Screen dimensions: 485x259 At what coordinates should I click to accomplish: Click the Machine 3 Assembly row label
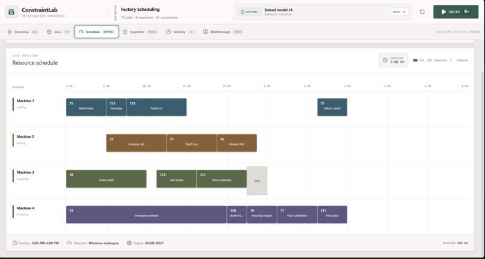[x=25, y=175]
